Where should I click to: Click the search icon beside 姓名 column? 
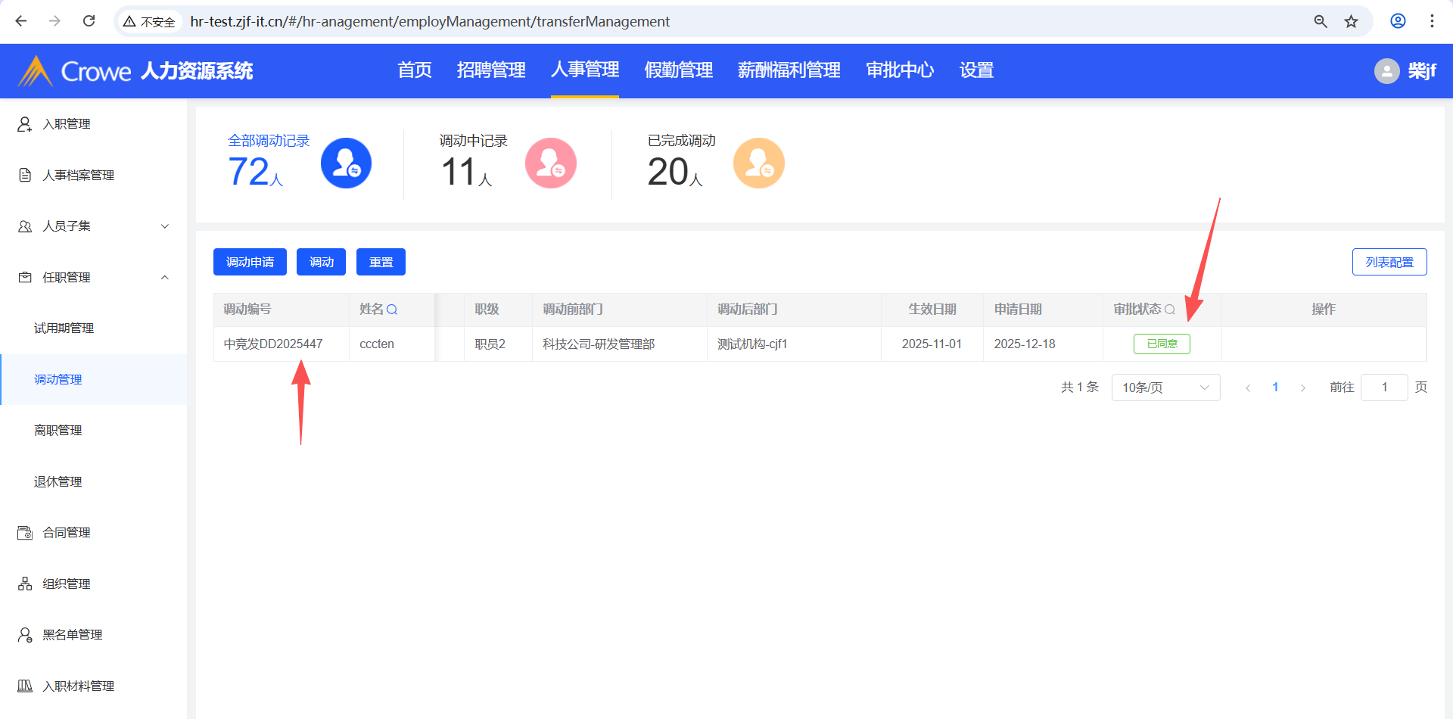392,310
